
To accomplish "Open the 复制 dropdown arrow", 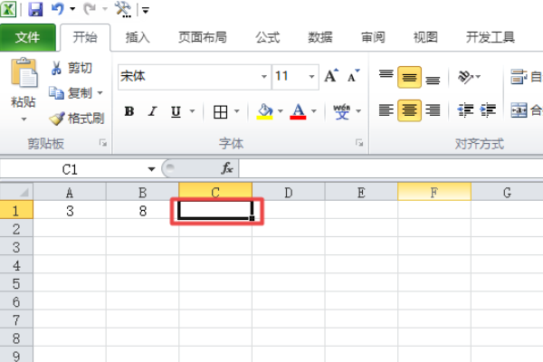I will coord(100,93).
